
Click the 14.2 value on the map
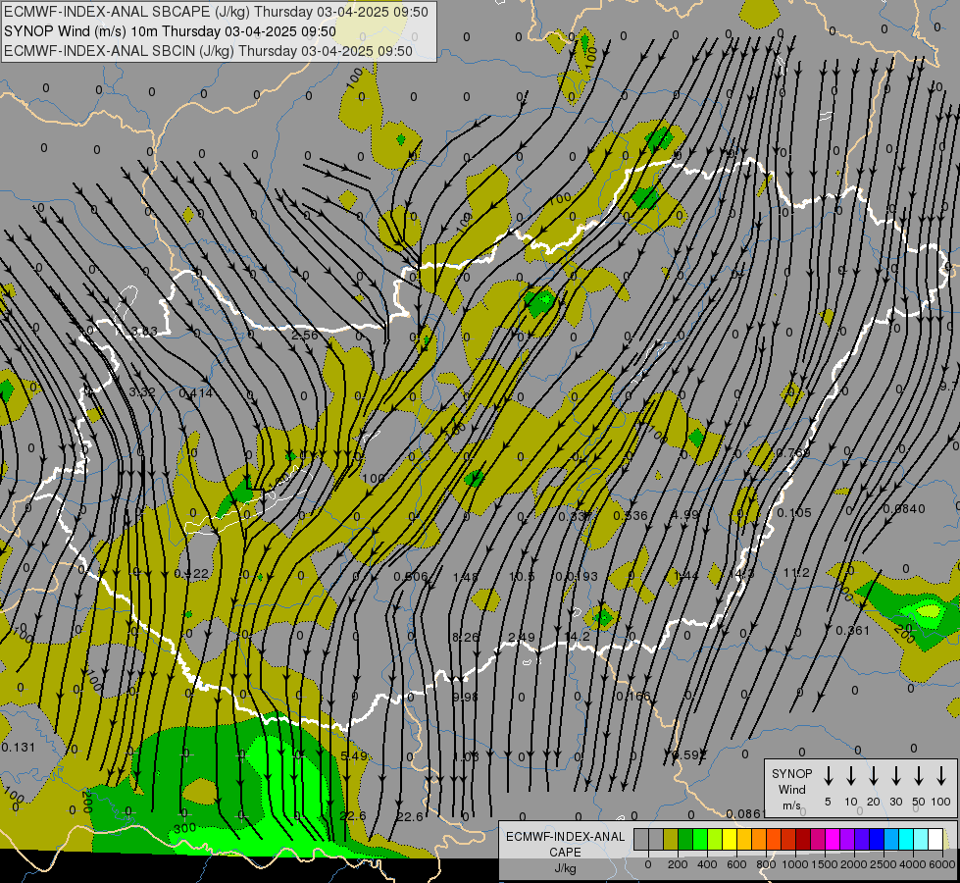(x=578, y=637)
